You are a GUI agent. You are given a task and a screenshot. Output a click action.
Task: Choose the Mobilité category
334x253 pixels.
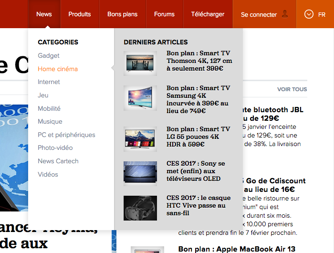click(x=49, y=108)
